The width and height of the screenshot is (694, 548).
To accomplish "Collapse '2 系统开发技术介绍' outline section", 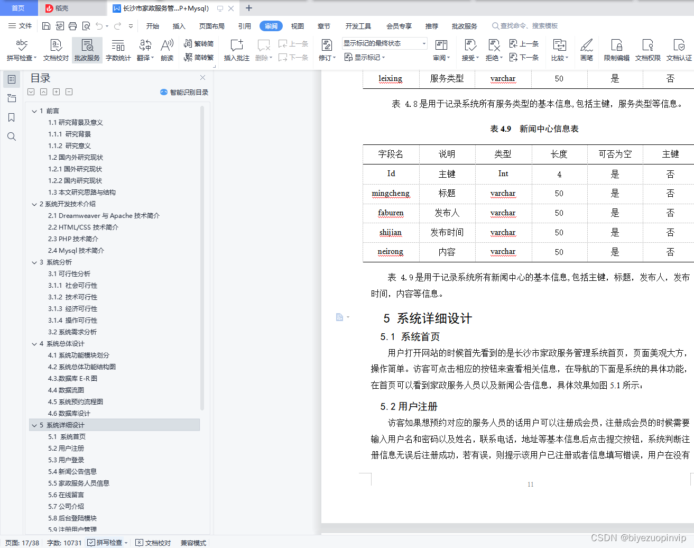I will (34, 204).
